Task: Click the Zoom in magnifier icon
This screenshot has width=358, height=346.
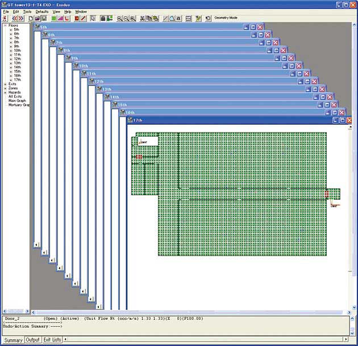Action: 119,19
